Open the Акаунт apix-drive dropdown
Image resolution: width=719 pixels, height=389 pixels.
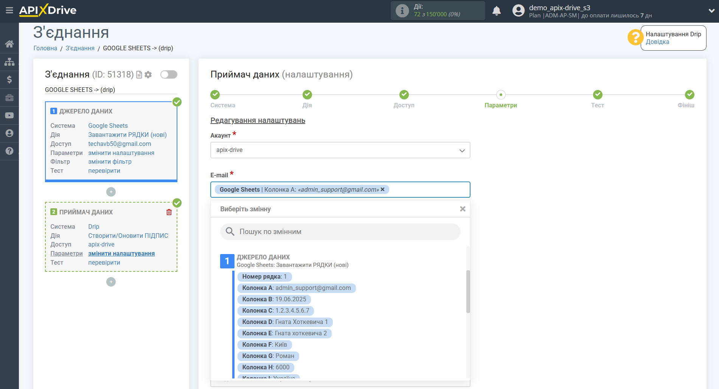340,150
